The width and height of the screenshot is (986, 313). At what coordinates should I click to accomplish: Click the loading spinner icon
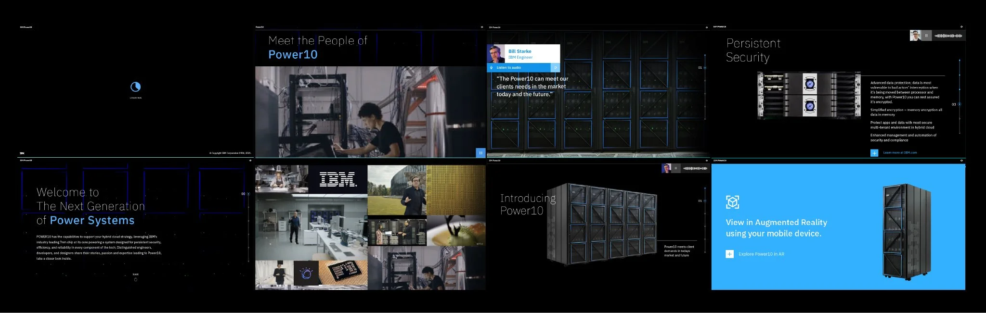click(135, 87)
